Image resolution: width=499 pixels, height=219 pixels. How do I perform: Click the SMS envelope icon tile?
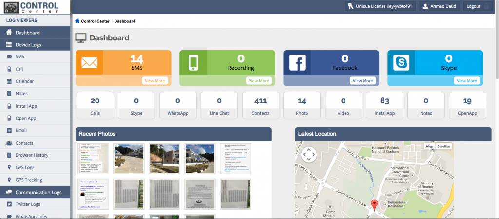[90, 63]
